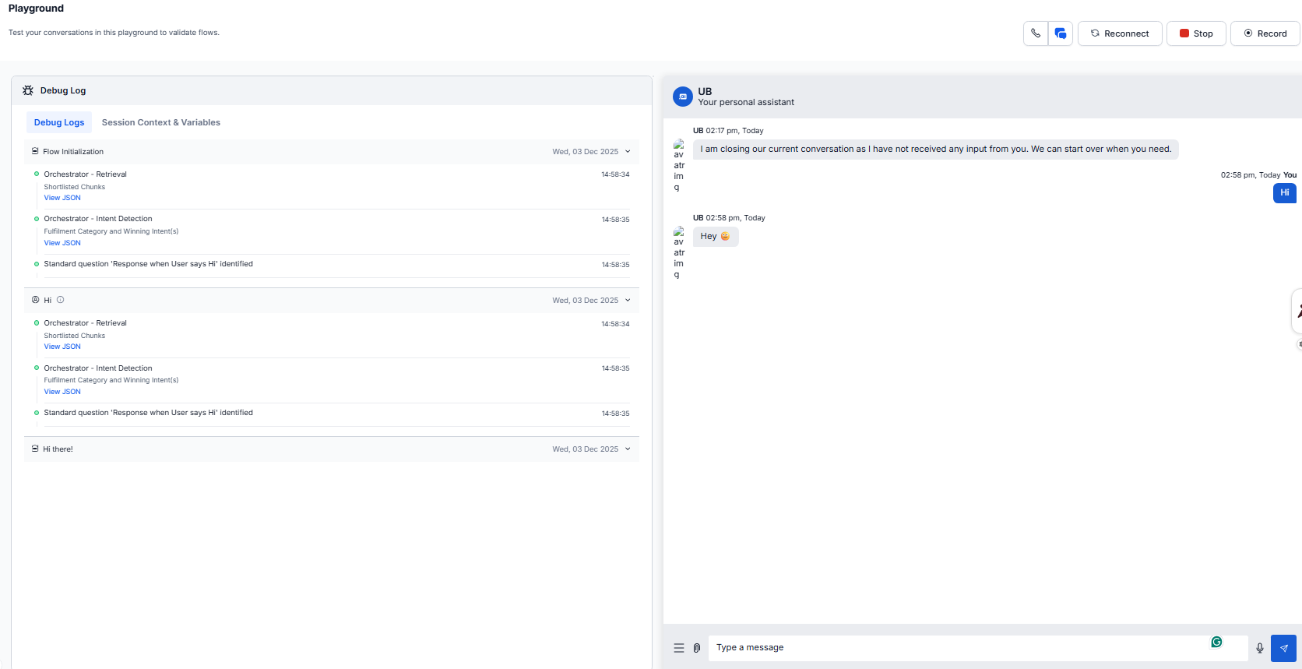Click the attachment paperclip icon

coord(697,648)
